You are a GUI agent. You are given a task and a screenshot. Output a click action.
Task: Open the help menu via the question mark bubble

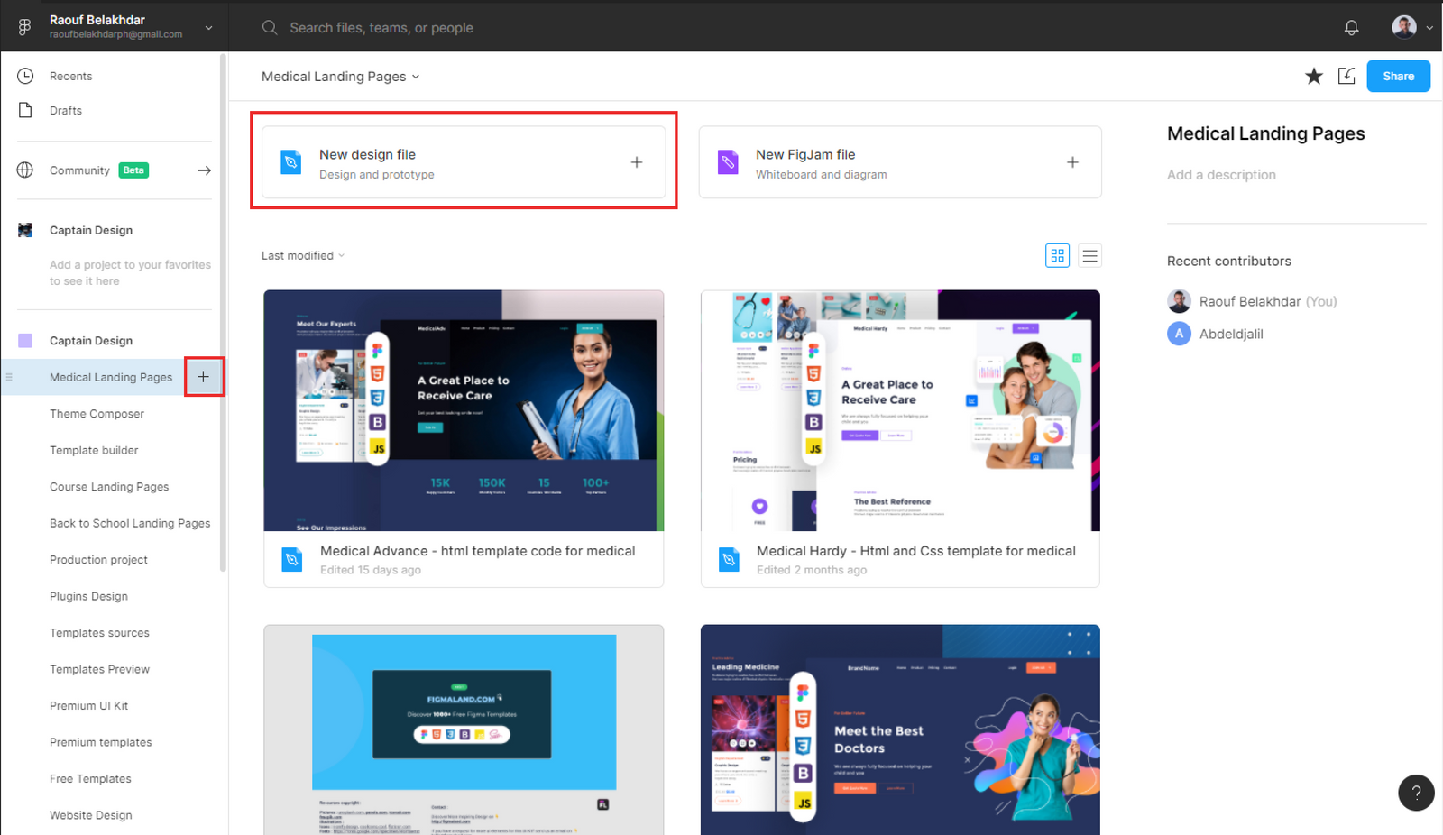click(x=1416, y=793)
